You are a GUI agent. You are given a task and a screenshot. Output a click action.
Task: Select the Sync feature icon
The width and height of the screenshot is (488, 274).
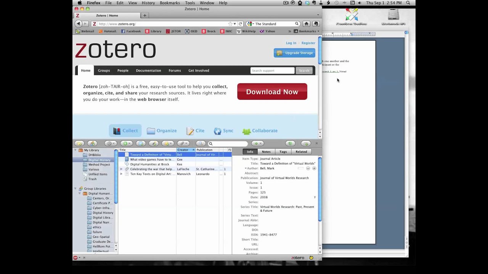point(223,131)
